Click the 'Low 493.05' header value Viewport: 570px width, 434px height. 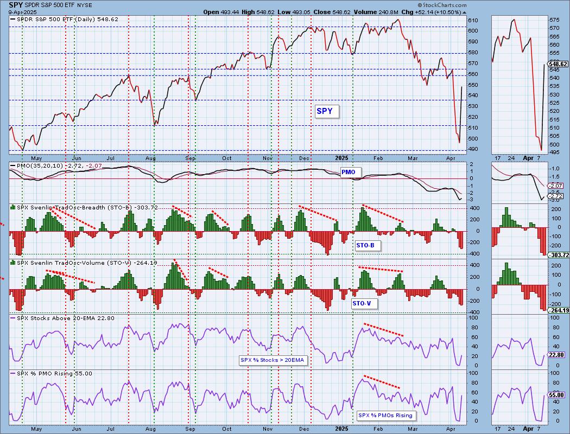point(294,12)
